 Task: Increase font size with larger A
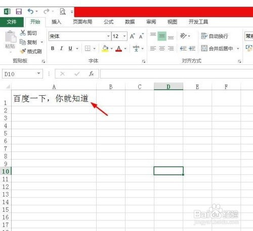[133, 36]
